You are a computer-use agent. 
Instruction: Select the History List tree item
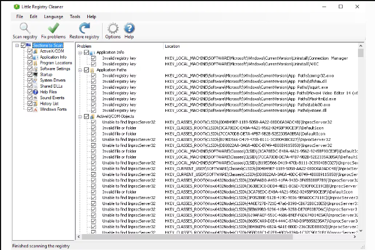coord(49,104)
